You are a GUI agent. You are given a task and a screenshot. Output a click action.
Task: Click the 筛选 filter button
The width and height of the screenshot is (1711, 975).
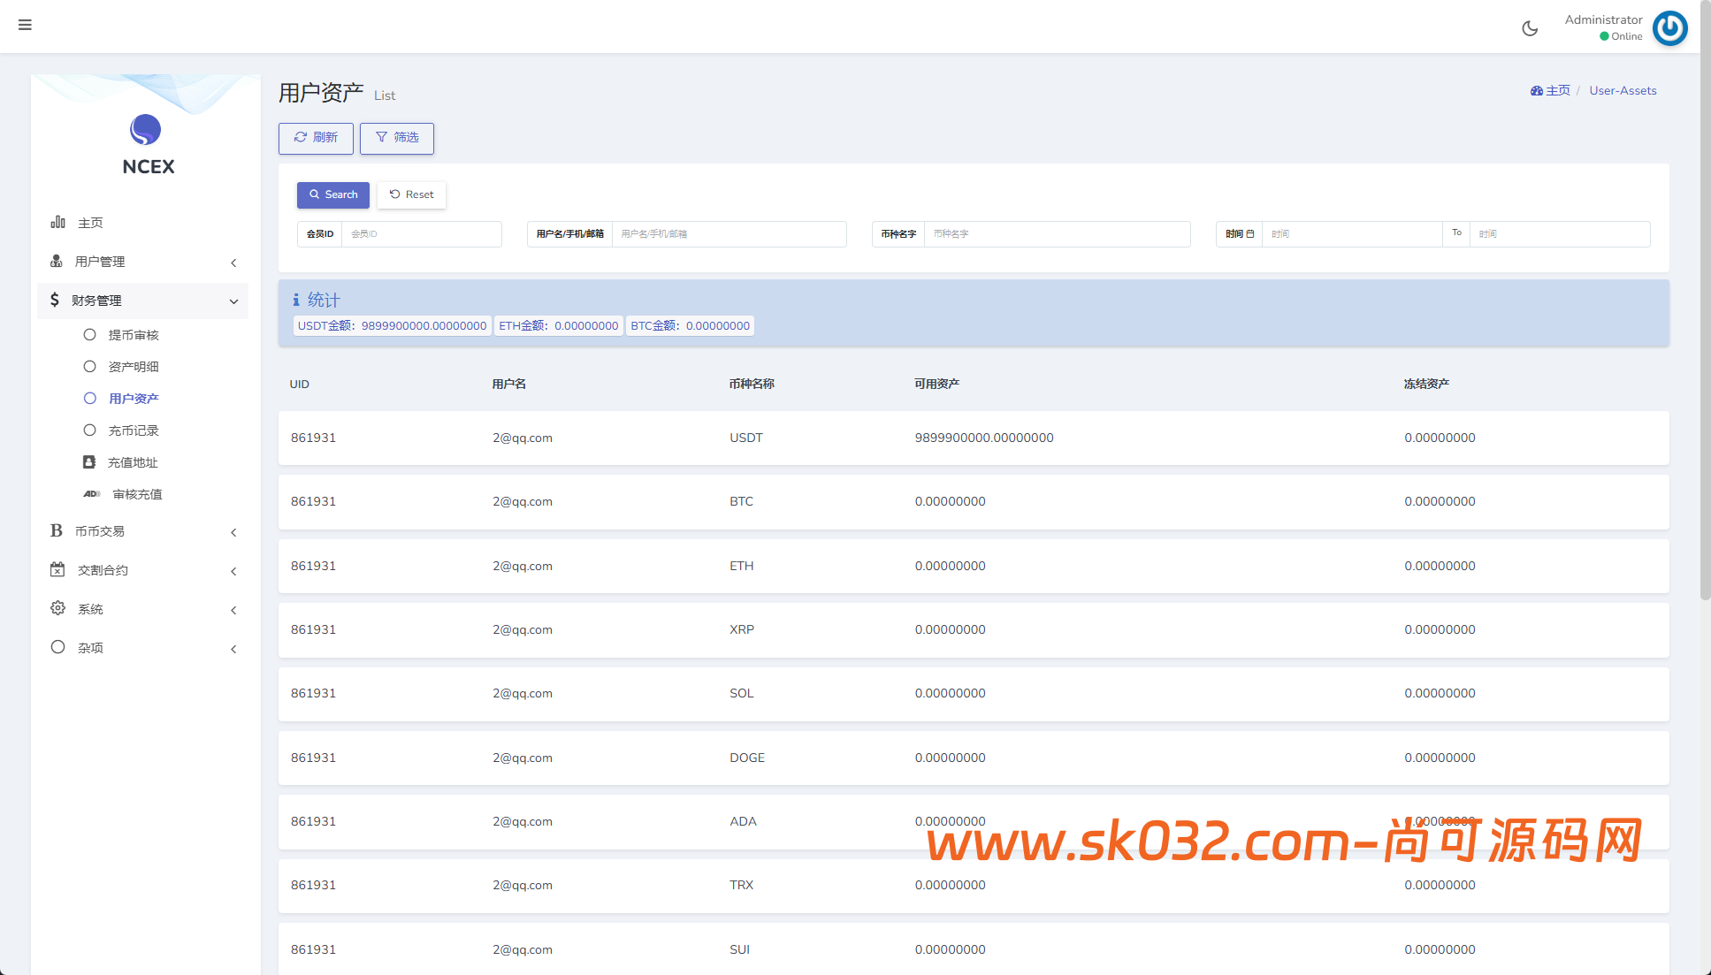397,138
